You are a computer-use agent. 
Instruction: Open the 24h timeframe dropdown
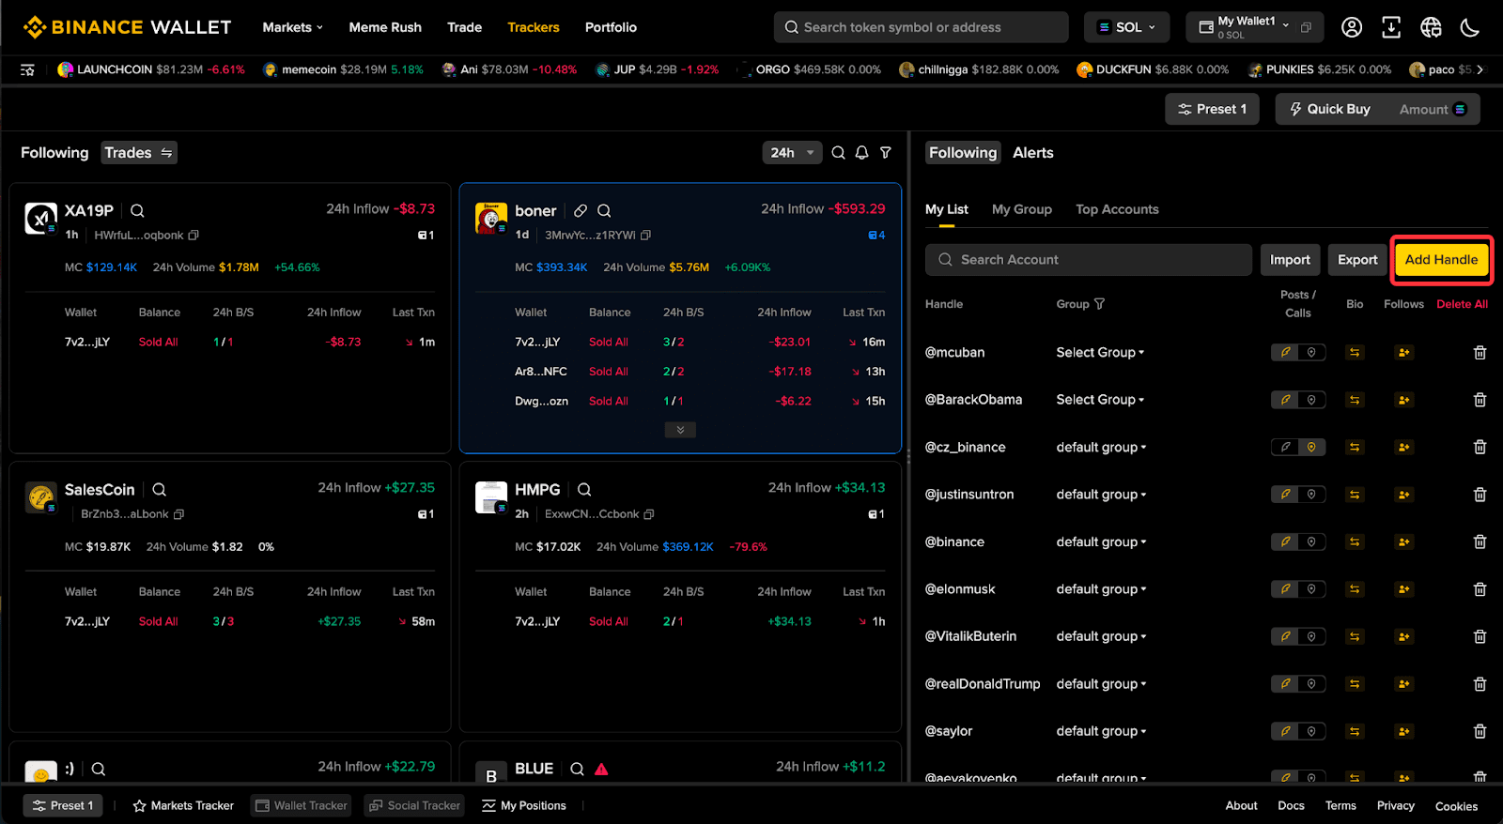pyautogui.click(x=792, y=152)
